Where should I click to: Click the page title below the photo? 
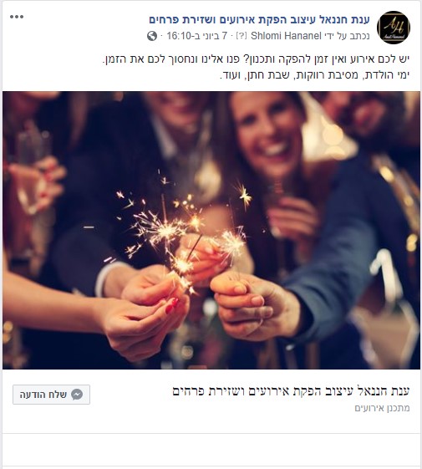[291, 391]
